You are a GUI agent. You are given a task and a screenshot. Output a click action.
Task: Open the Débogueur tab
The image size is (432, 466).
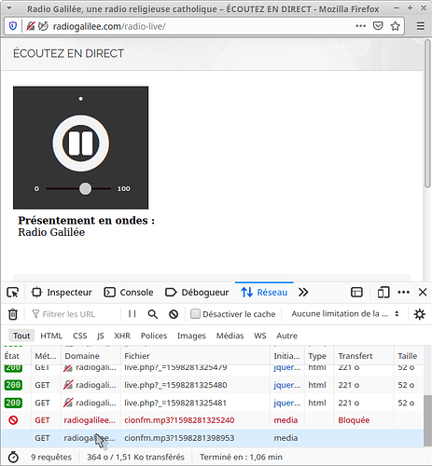[x=197, y=293]
